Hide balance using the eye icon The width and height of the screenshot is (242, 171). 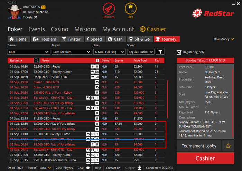[47, 12]
